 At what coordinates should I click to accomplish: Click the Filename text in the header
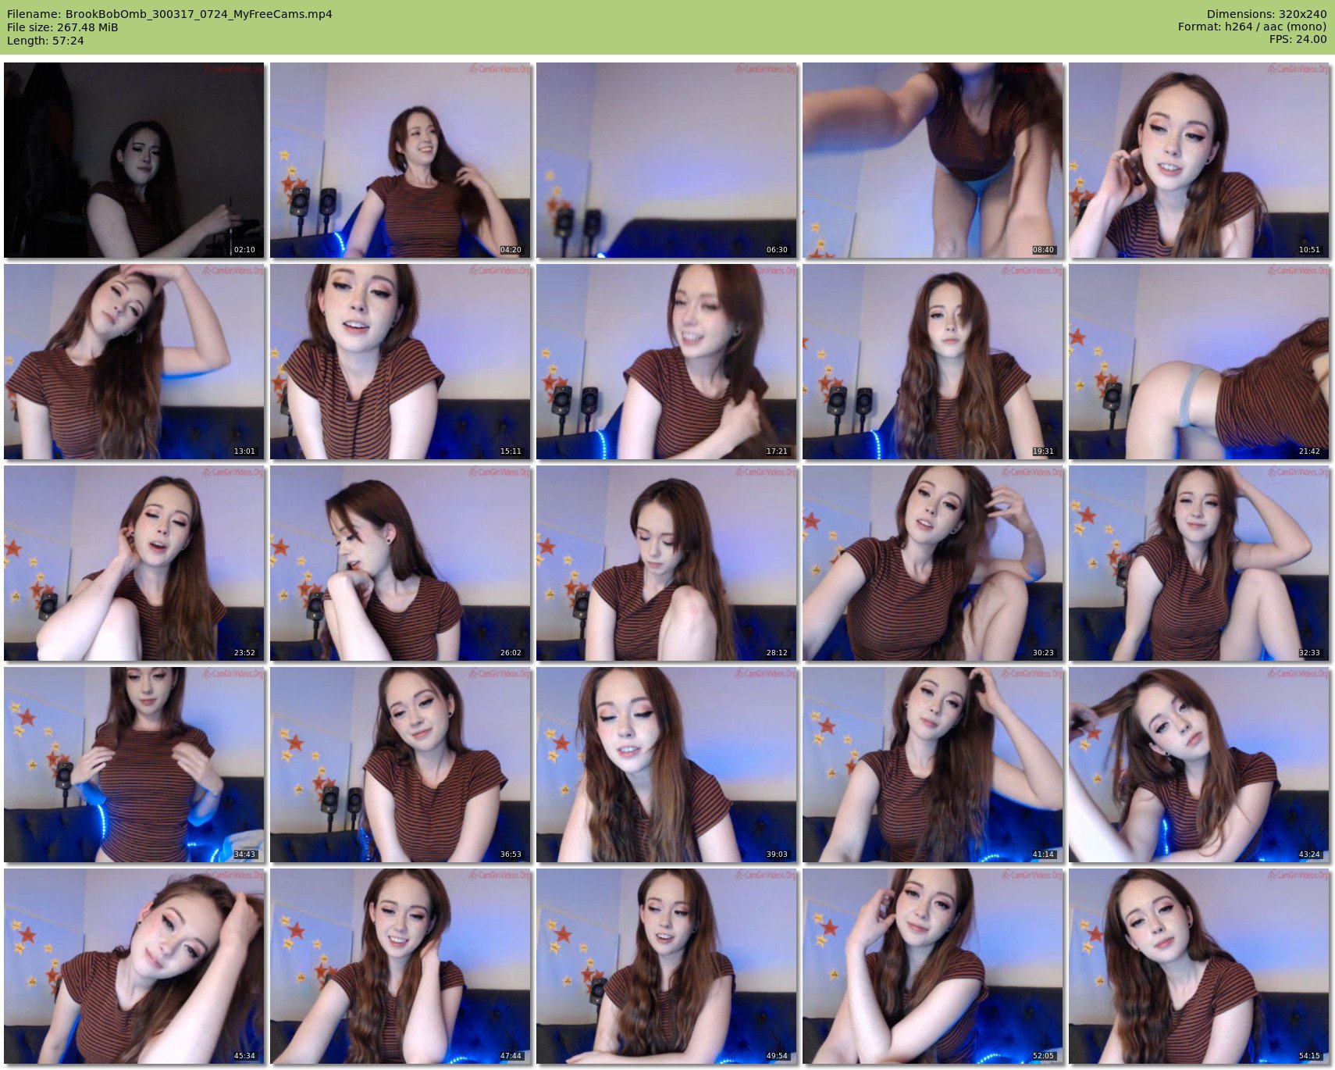coord(169,14)
